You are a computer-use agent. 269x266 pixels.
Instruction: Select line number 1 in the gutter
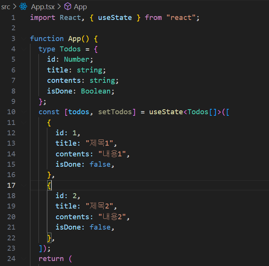point(13,18)
